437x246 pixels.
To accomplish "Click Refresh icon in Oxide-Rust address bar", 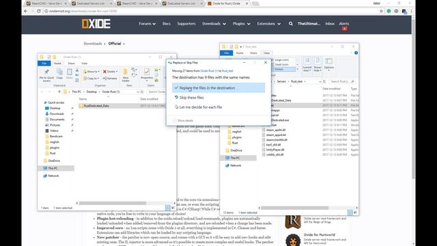I will pyautogui.click(x=142, y=92).
